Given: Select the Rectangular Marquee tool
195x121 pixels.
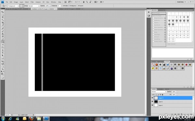Looking at the screenshot, I should [x=3, y=15].
